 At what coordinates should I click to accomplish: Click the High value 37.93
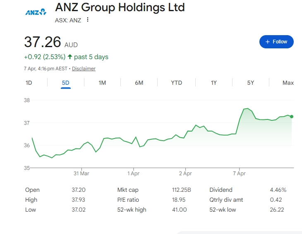point(78,200)
